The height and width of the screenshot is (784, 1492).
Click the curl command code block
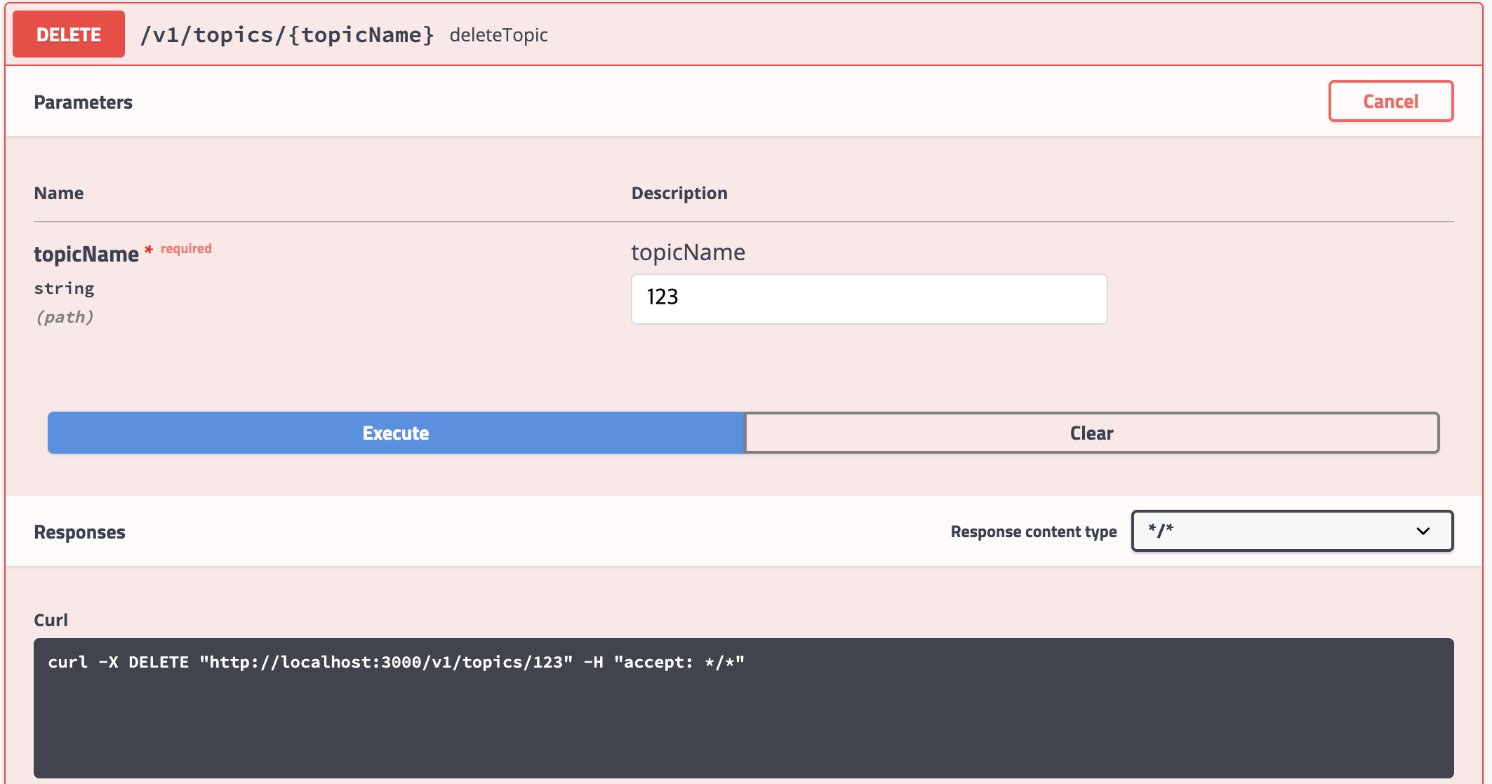[x=743, y=708]
